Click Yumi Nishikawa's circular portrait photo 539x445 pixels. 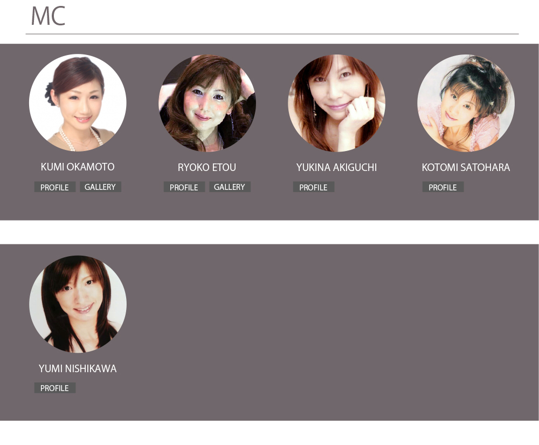coord(78,304)
